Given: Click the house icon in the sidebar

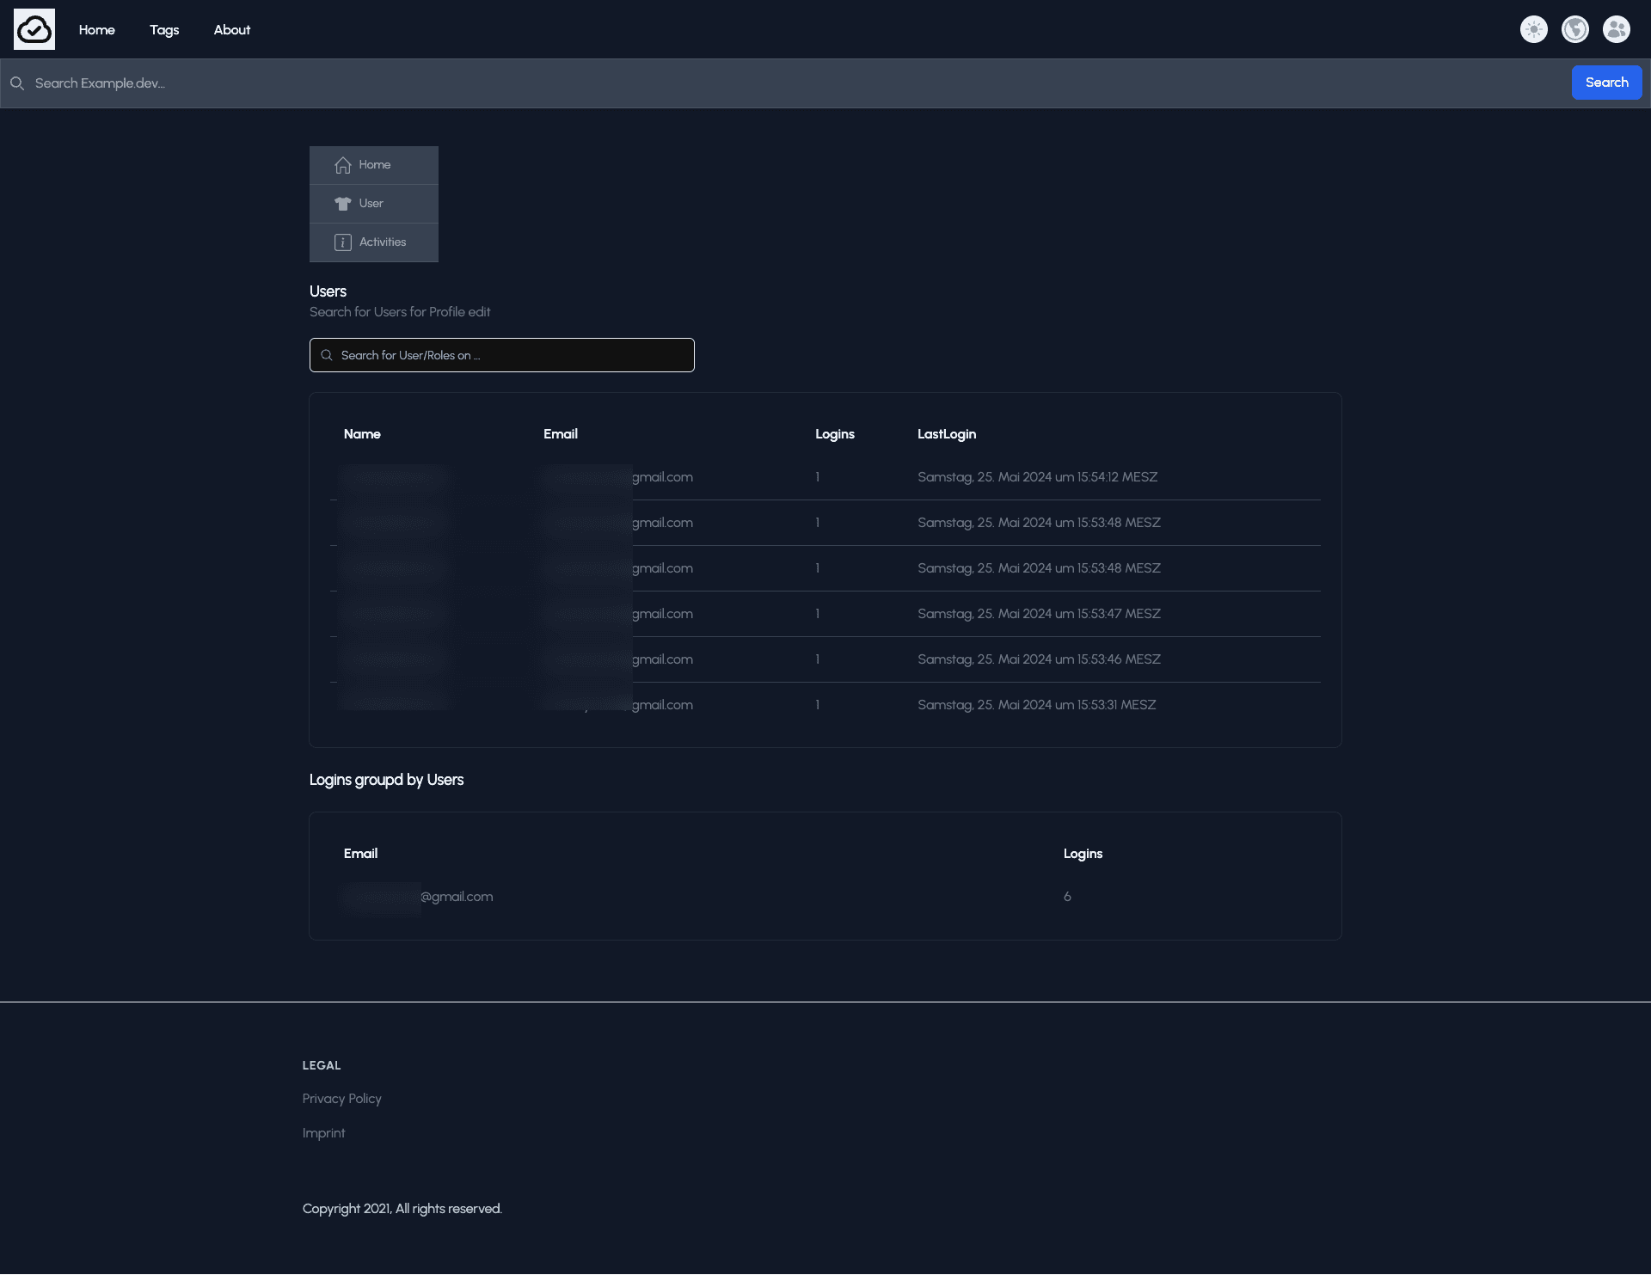Looking at the screenshot, I should click(342, 165).
